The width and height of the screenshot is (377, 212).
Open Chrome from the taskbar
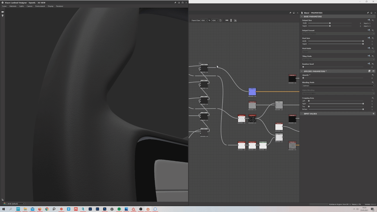(x=47, y=209)
